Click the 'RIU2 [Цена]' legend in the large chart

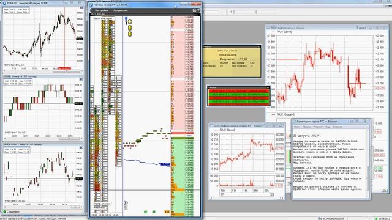[284, 32]
